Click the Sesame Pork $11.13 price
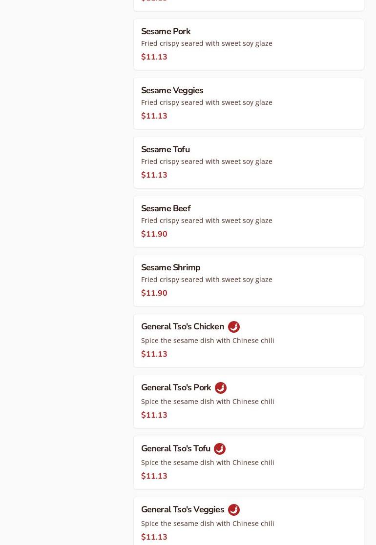This screenshot has height=545, width=376. (x=154, y=57)
